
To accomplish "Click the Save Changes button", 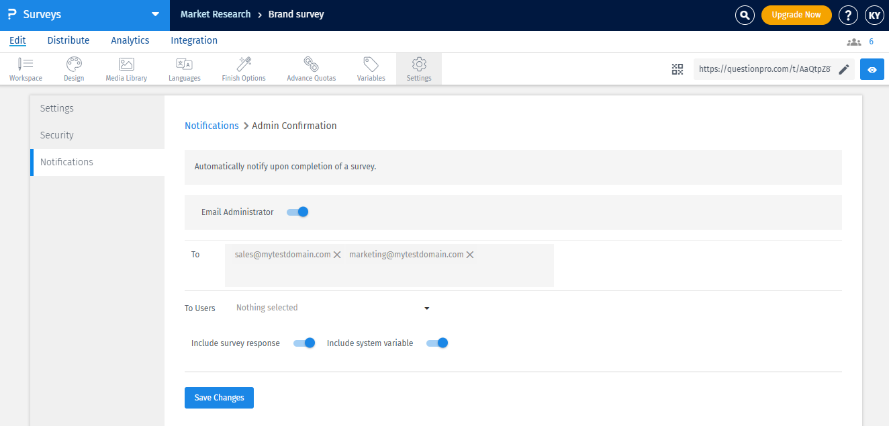I will pos(219,397).
